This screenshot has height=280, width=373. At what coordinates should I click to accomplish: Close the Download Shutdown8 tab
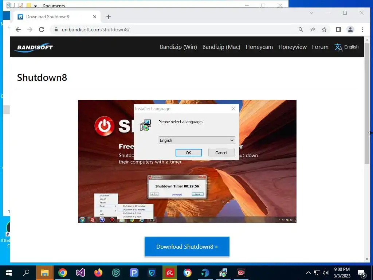click(x=95, y=17)
